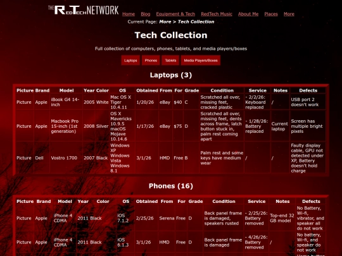Viewport: 342px width, 256px height.
Task: Open the More navigation link
Action: tap(289, 14)
